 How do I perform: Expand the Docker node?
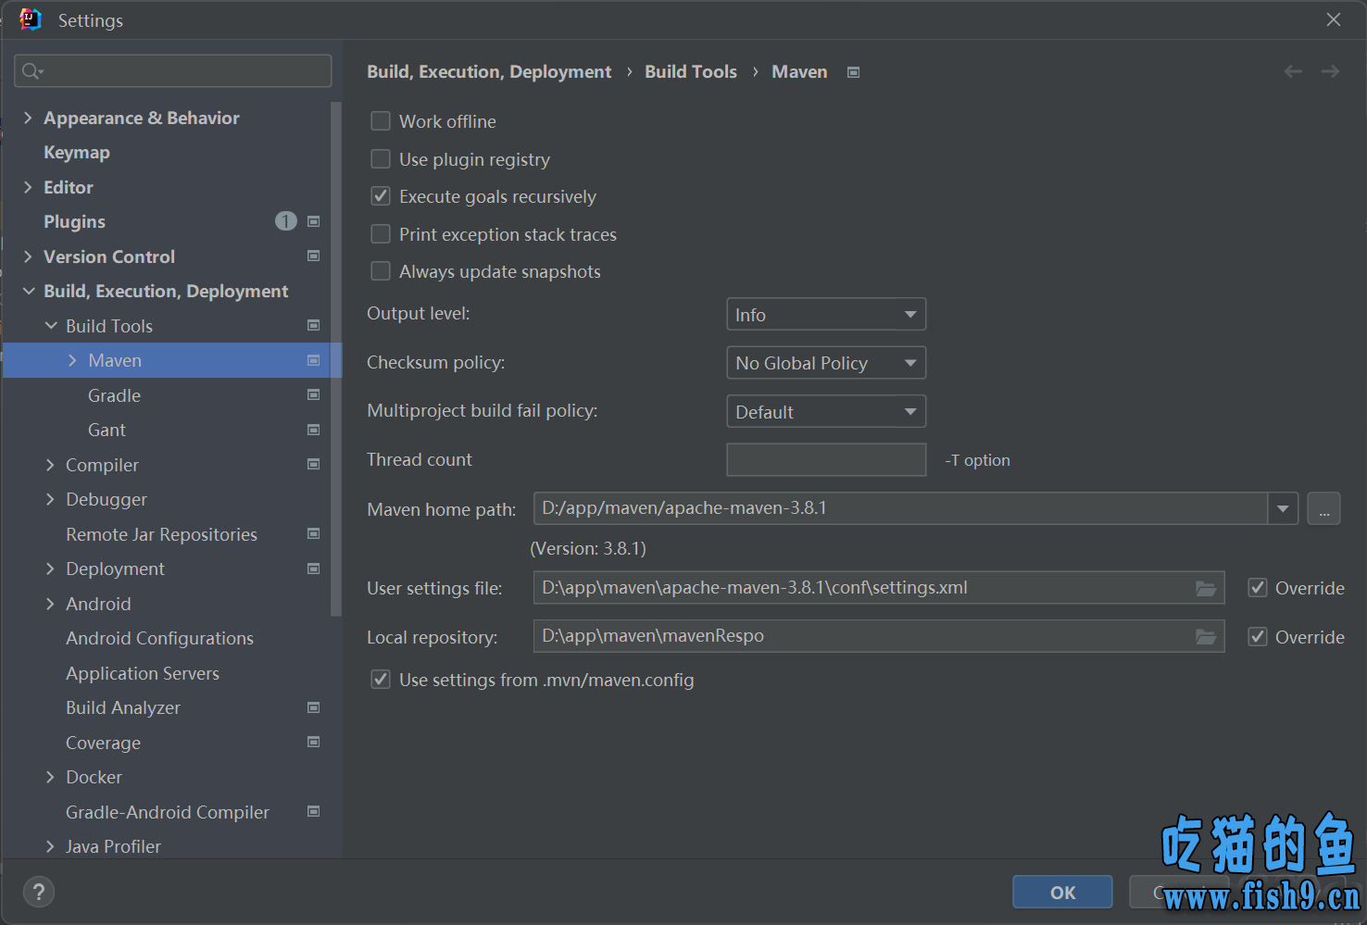coord(50,777)
